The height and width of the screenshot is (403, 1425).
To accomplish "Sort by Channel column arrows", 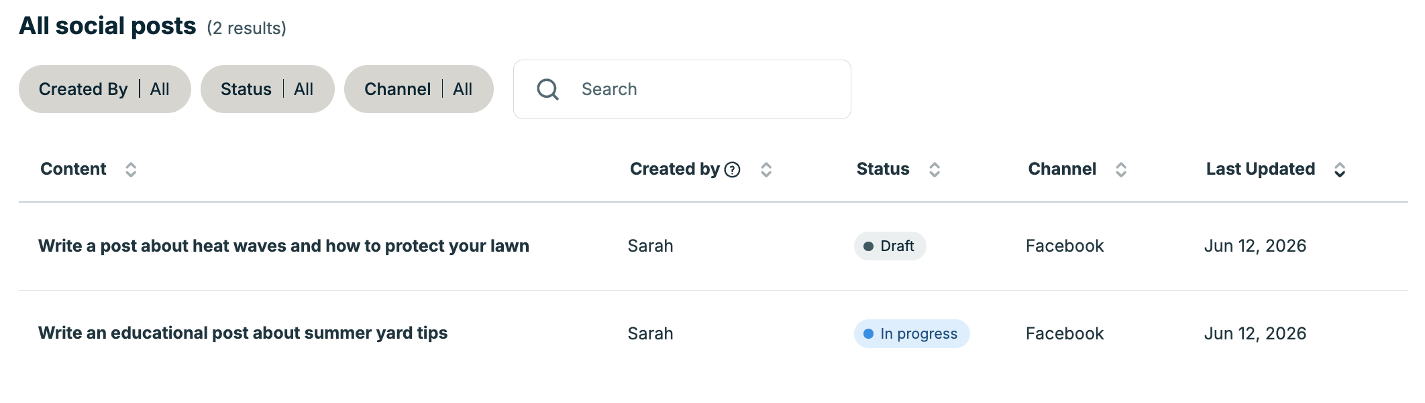I will click(x=1121, y=170).
